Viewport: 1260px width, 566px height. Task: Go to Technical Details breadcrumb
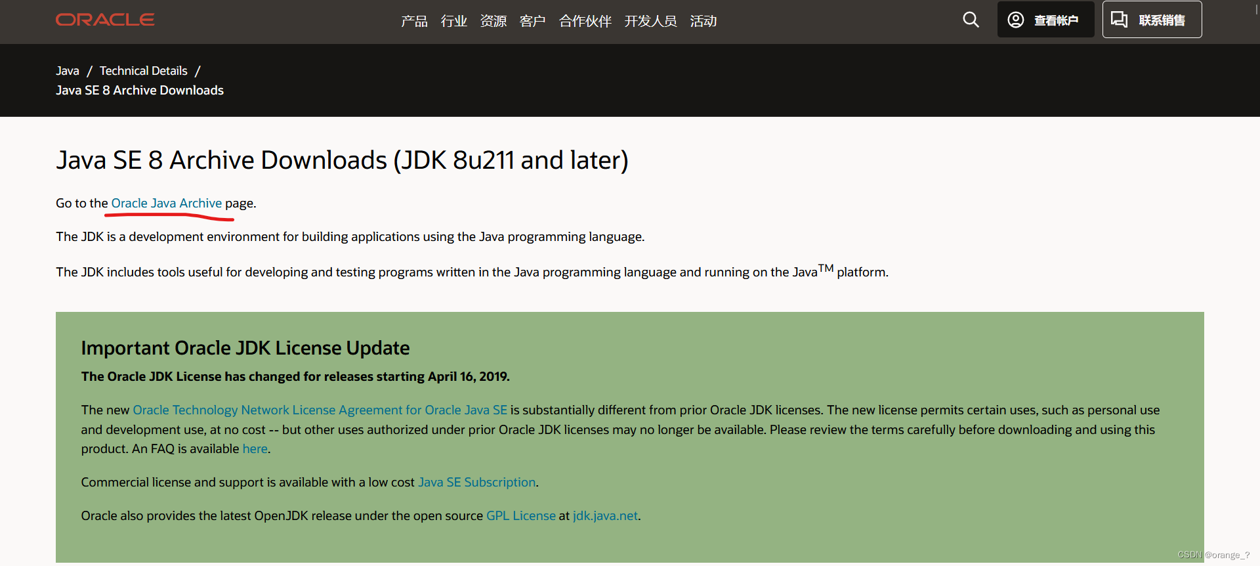pos(144,71)
